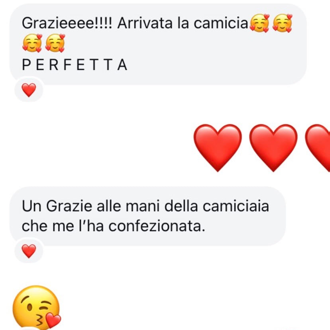Screen dimensions: 330x330
Task: Tap the first smiling-hearts emoji after camicia
Action: point(259,23)
